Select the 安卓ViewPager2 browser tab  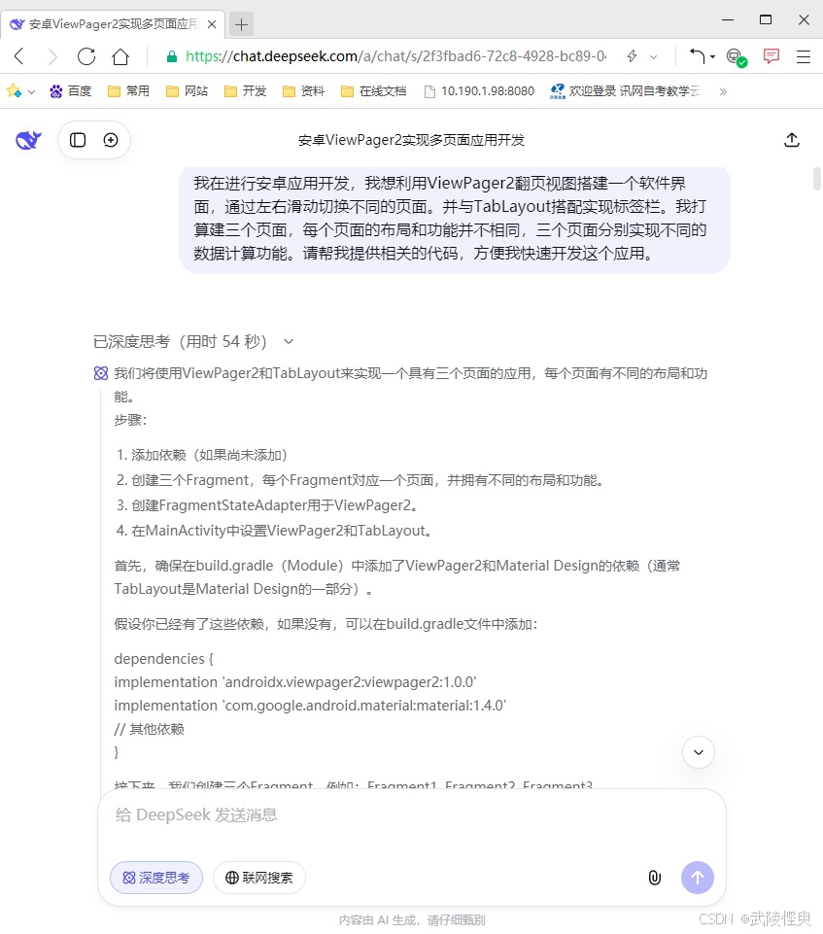113,24
